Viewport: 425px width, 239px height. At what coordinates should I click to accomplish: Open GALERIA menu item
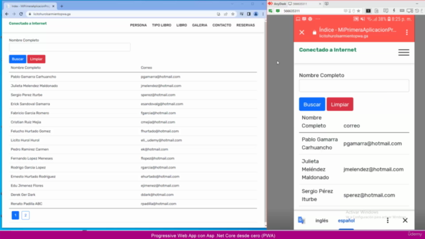(199, 25)
